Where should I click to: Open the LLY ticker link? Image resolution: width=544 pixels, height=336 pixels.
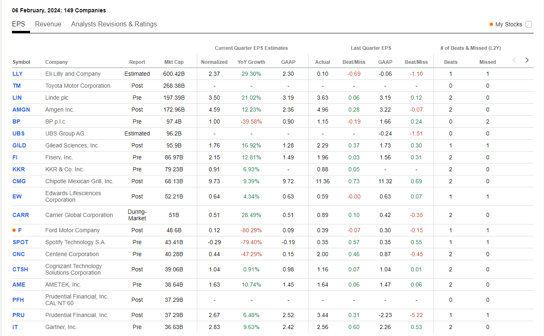coord(18,74)
